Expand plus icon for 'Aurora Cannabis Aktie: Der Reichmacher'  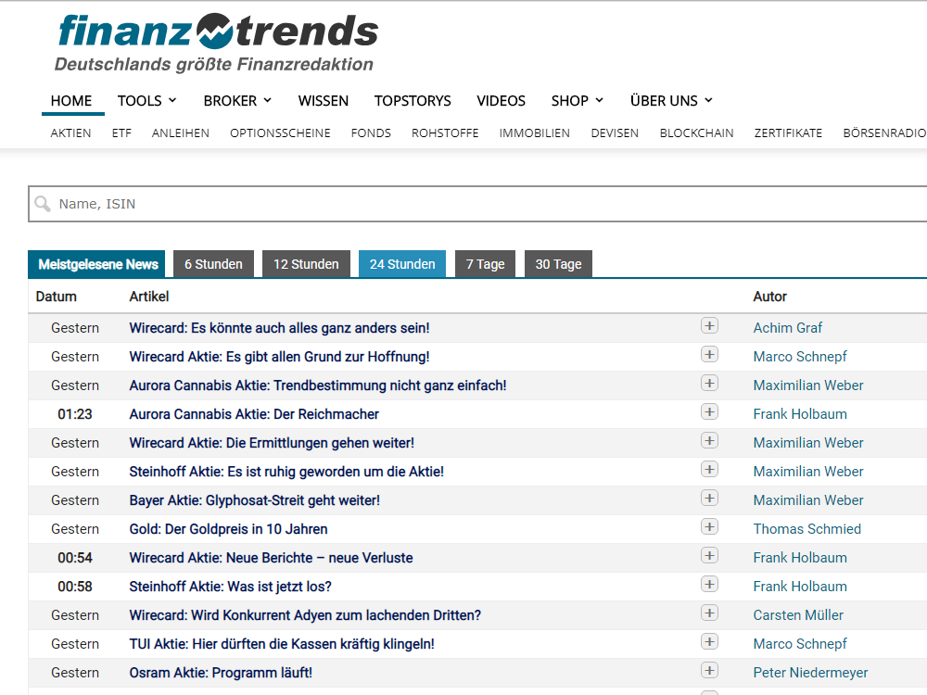(x=709, y=412)
